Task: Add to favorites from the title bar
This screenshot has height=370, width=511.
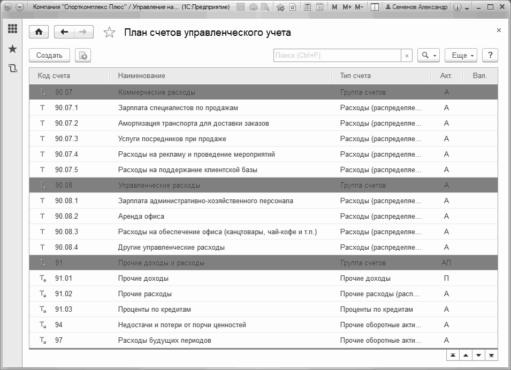Action: click(280, 7)
